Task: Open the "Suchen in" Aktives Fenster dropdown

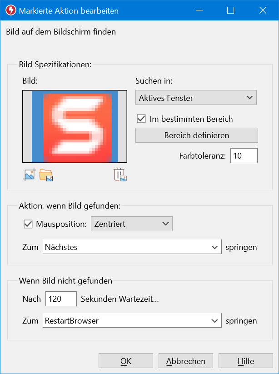Action: (x=196, y=98)
